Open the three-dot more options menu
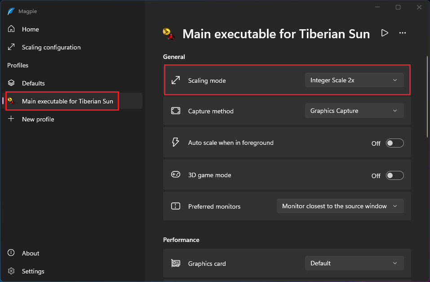430x282 pixels. pyautogui.click(x=403, y=33)
